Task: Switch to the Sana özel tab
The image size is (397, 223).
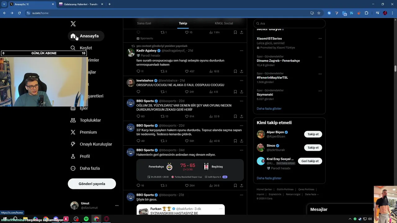Action: click(x=144, y=23)
